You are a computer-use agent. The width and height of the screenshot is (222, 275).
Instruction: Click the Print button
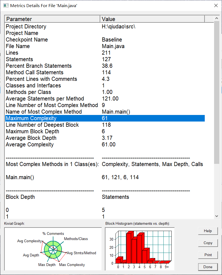point(208,255)
